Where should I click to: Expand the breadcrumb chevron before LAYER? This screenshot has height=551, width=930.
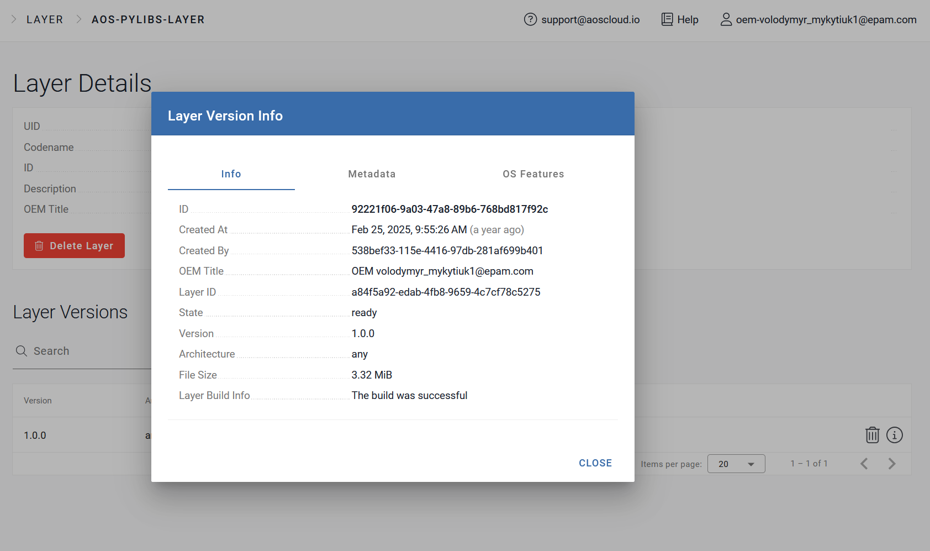[x=14, y=19]
